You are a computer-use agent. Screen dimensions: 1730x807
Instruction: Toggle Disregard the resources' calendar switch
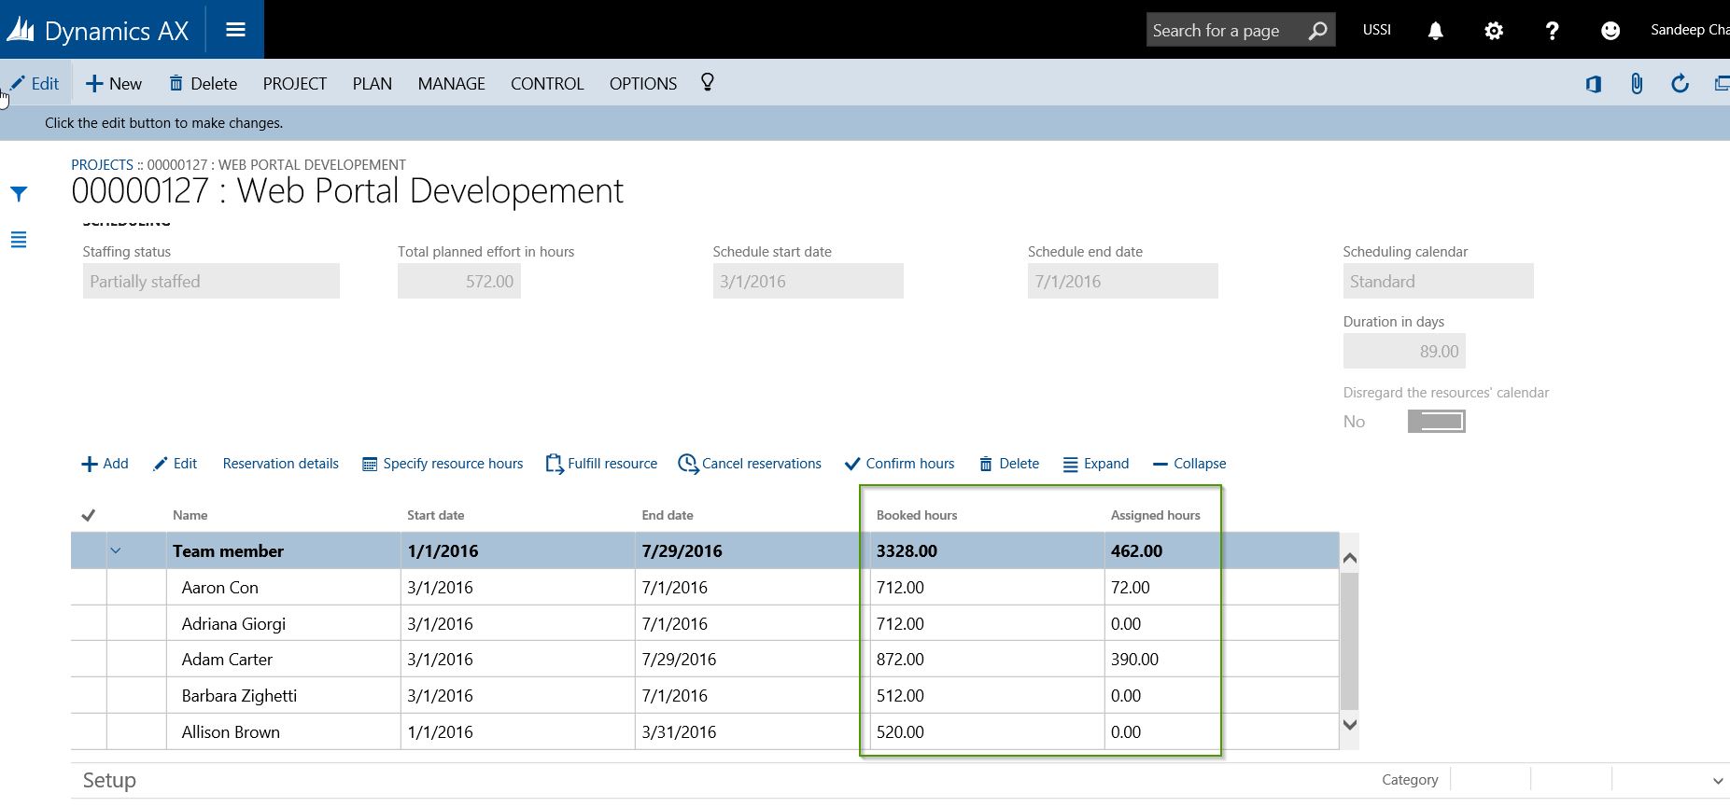click(1436, 422)
